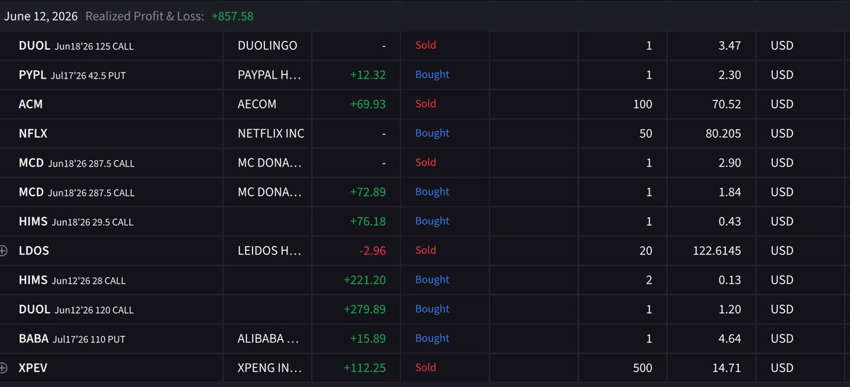Click the MCD call row with Sold action

[425, 162]
